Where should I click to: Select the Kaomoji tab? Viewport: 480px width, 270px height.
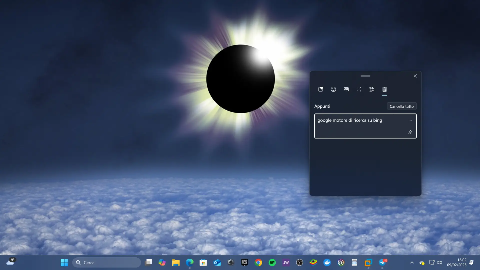tap(359, 89)
